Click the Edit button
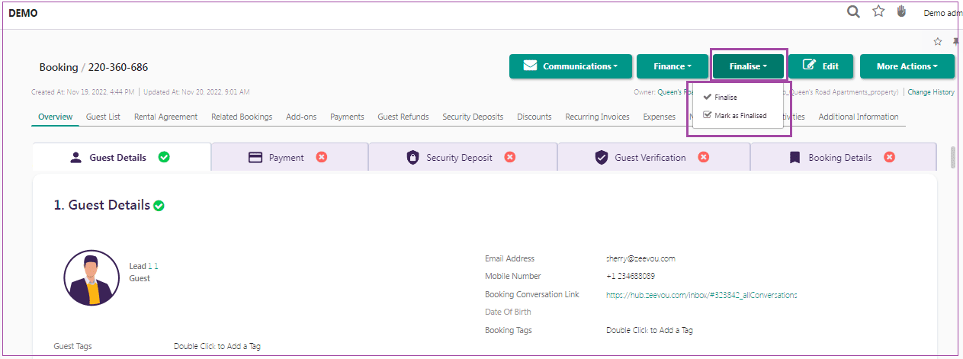 [x=820, y=66]
